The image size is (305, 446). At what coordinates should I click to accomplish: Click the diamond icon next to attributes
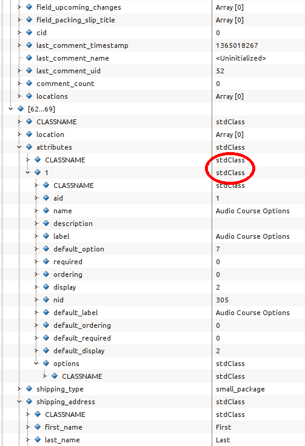coord(29,147)
